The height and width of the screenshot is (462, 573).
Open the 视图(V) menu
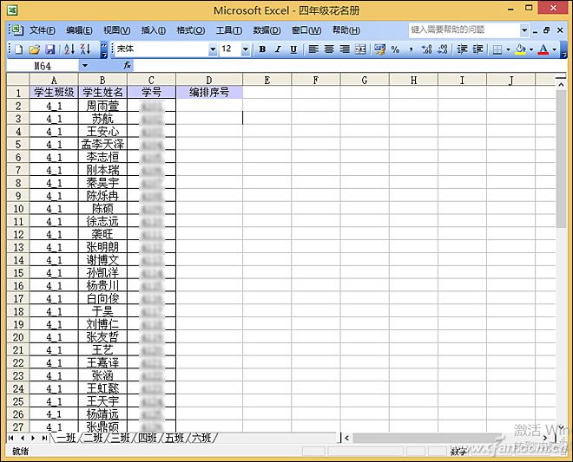(116, 30)
